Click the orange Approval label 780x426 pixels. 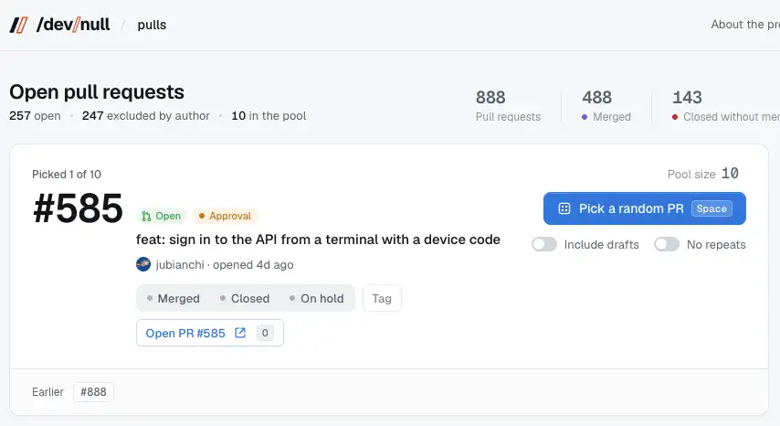[225, 216]
